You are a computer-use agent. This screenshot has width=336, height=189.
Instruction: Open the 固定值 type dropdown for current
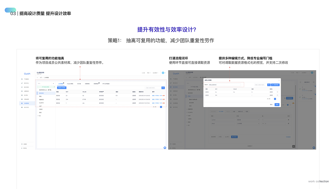248,120
